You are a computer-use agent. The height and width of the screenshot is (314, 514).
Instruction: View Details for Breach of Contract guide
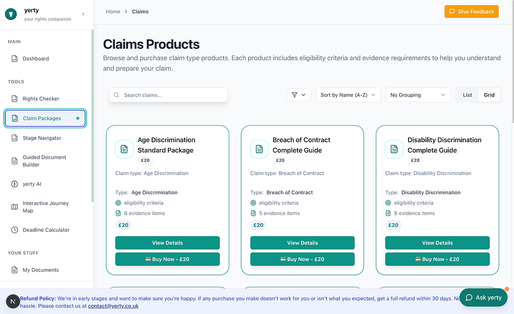point(302,243)
